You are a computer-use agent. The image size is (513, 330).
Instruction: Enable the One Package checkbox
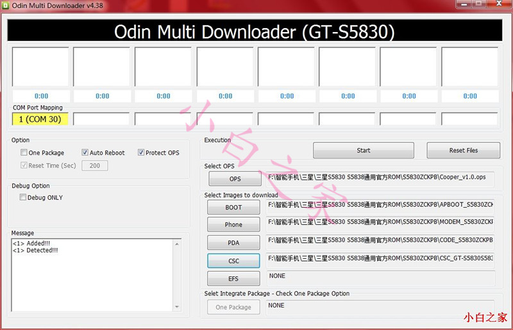point(24,153)
